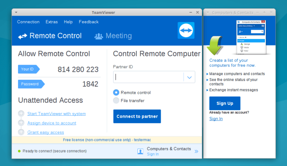Click the Sign Up button
The image size is (287, 166).
click(225, 103)
